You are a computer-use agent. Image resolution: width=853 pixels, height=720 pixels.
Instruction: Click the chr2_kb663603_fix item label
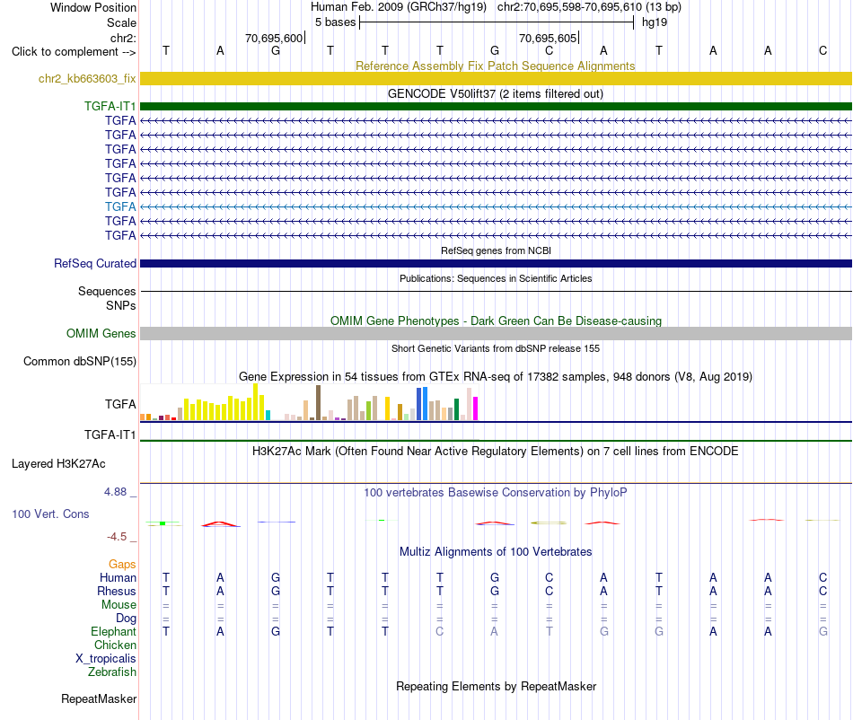coord(87,78)
